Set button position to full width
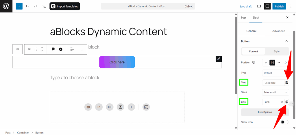The height and width of the screenshot is (135, 296). pyautogui.click(x=285, y=63)
